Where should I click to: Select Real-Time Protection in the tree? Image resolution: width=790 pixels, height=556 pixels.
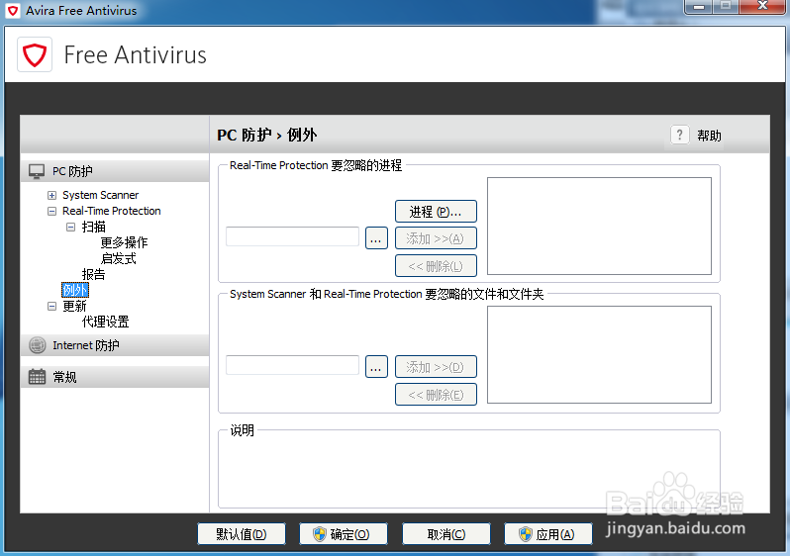[111, 211]
